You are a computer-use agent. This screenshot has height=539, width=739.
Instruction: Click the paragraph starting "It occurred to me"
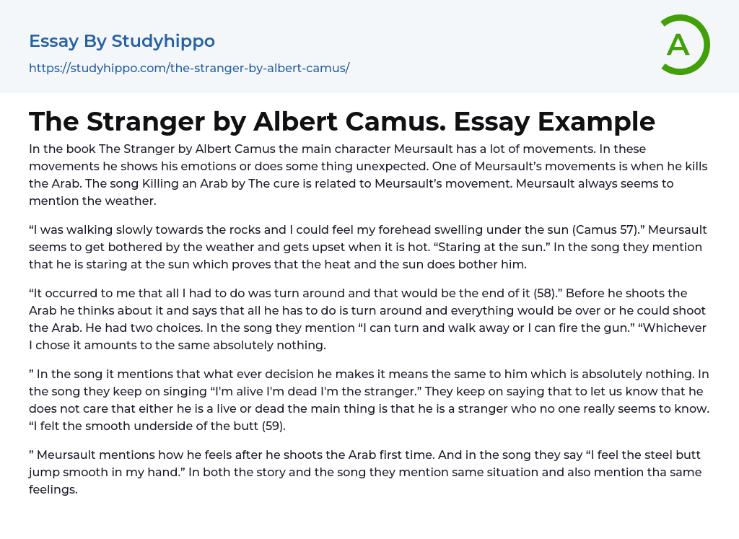(x=368, y=319)
